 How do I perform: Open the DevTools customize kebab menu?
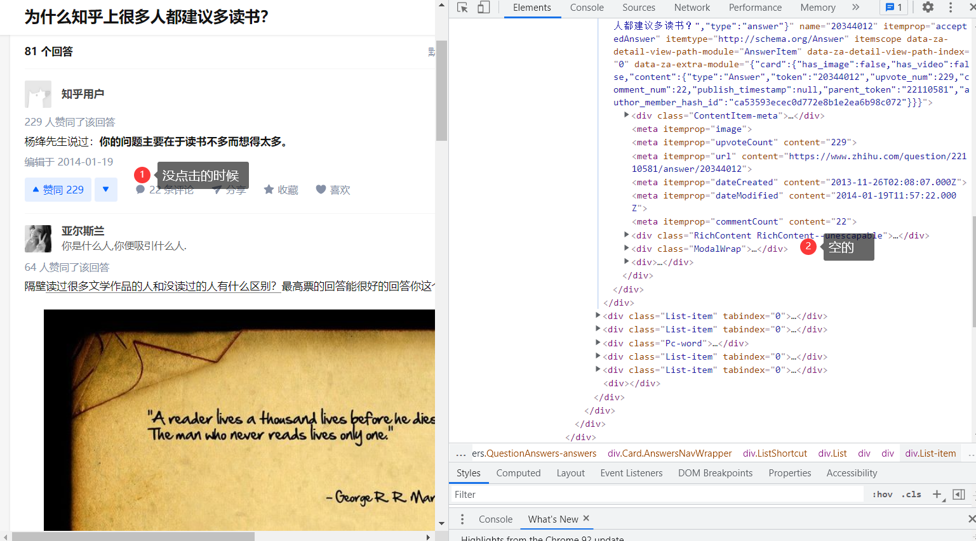click(951, 8)
